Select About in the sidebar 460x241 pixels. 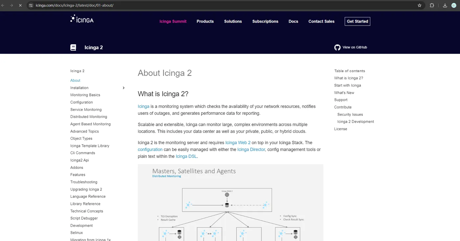pos(75,80)
